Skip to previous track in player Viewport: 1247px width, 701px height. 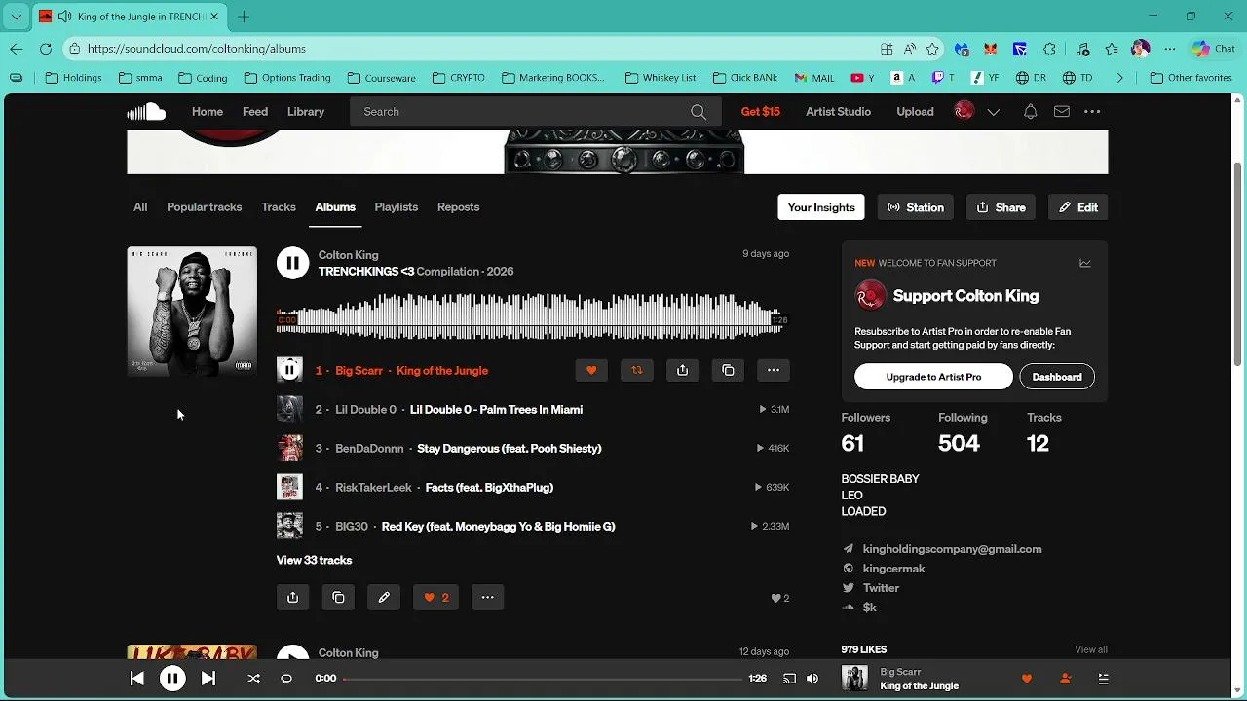click(136, 679)
